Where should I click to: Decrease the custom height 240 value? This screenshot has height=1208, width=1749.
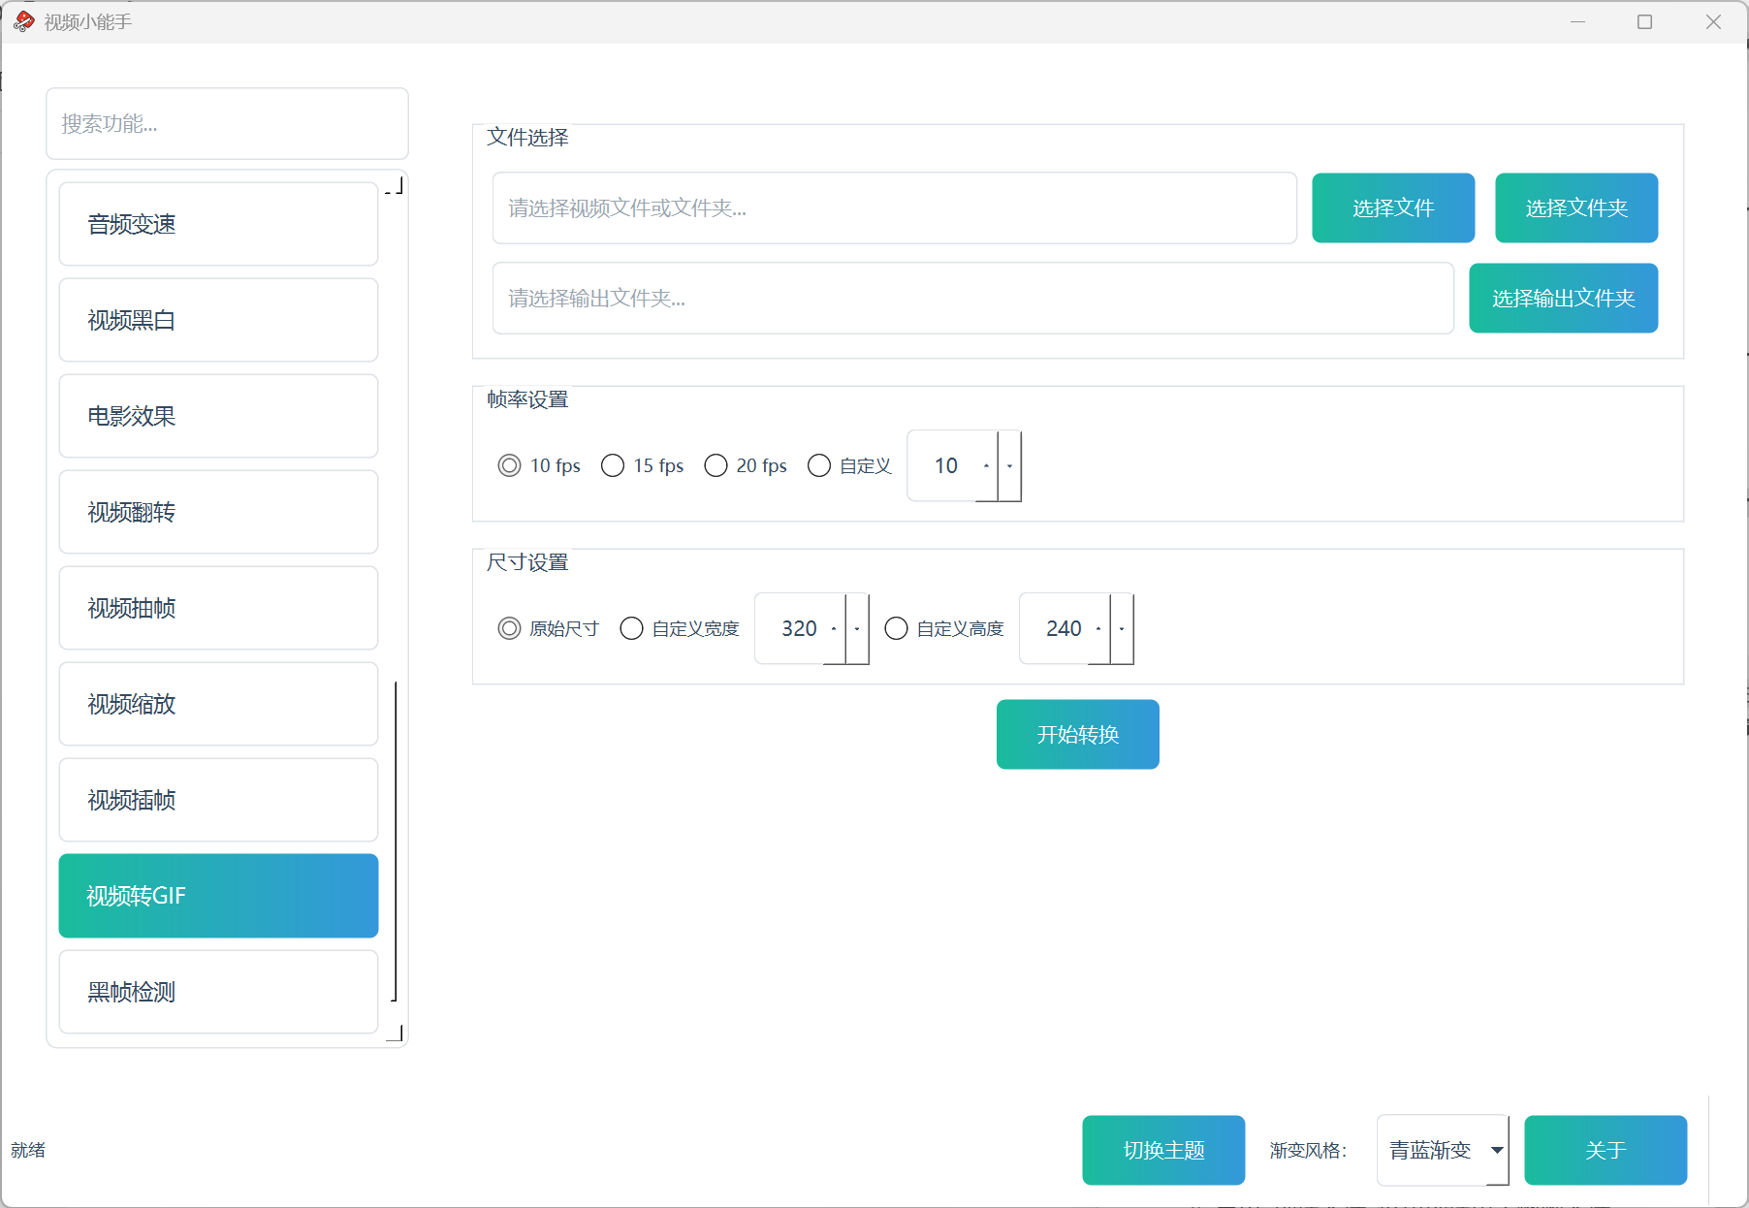[x=1122, y=629]
